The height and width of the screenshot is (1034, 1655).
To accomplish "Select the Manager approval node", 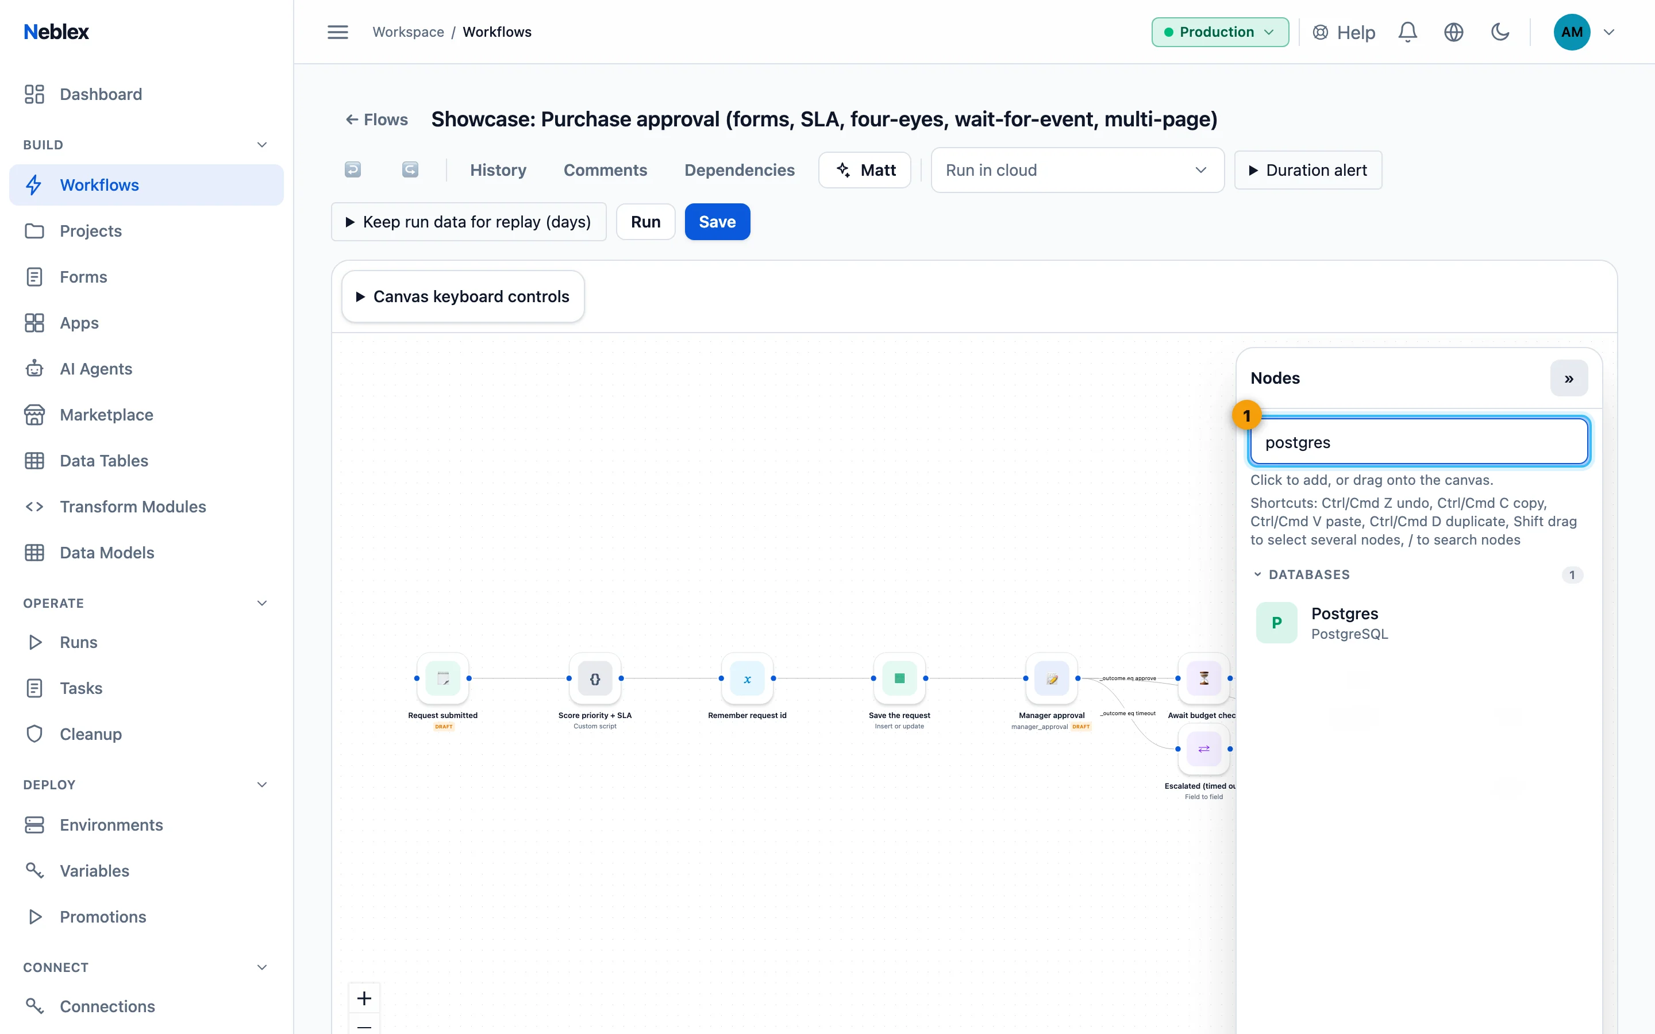I will coord(1052,678).
